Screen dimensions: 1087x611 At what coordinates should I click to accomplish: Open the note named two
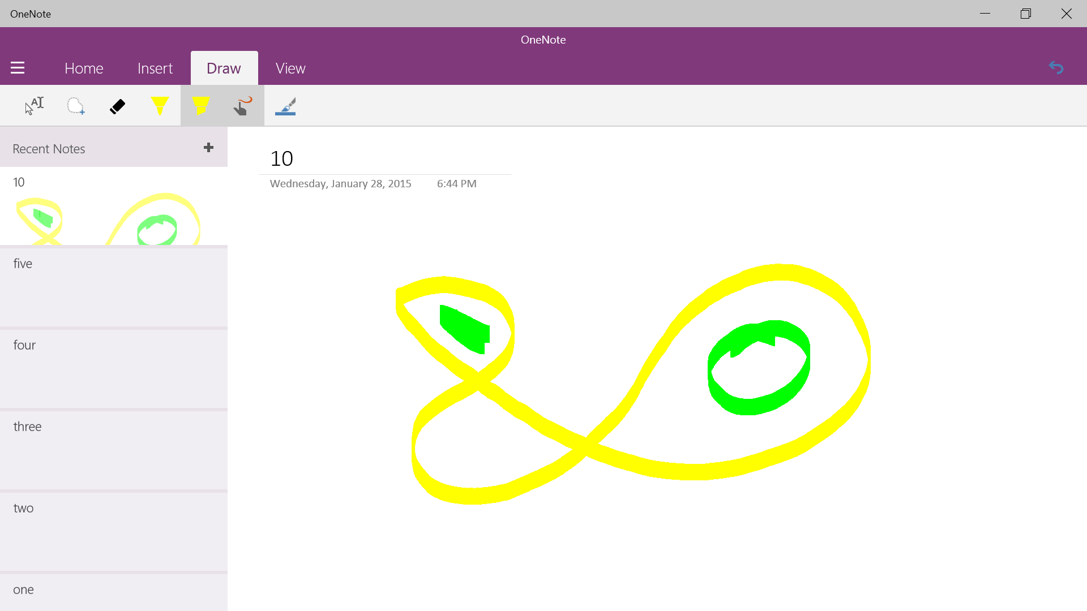pos(113,532)
